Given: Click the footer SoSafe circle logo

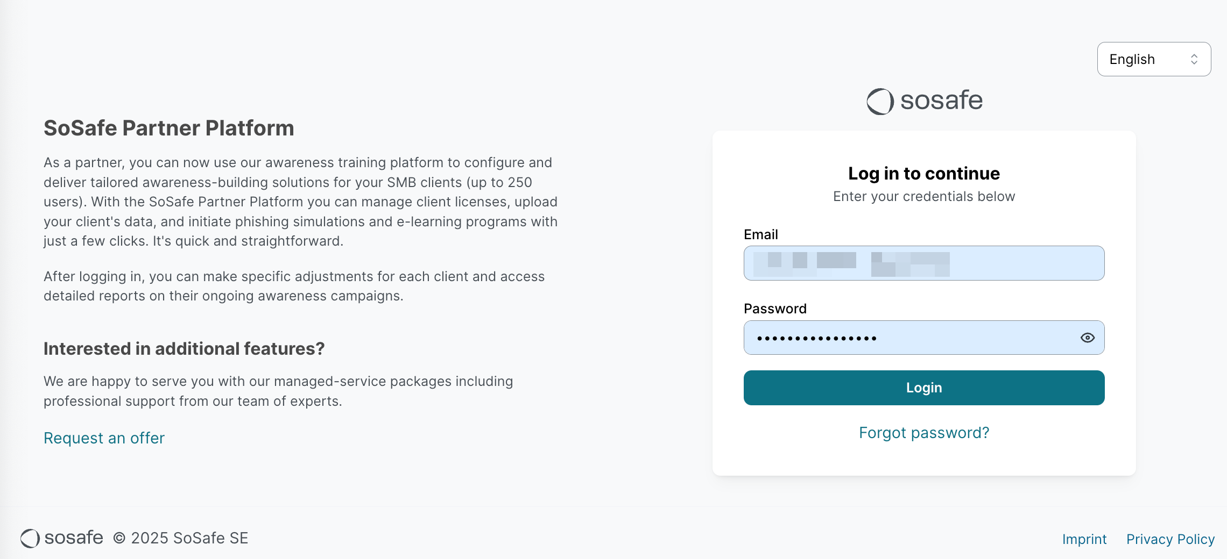Looking at the screenshot, I should [30, 538].
